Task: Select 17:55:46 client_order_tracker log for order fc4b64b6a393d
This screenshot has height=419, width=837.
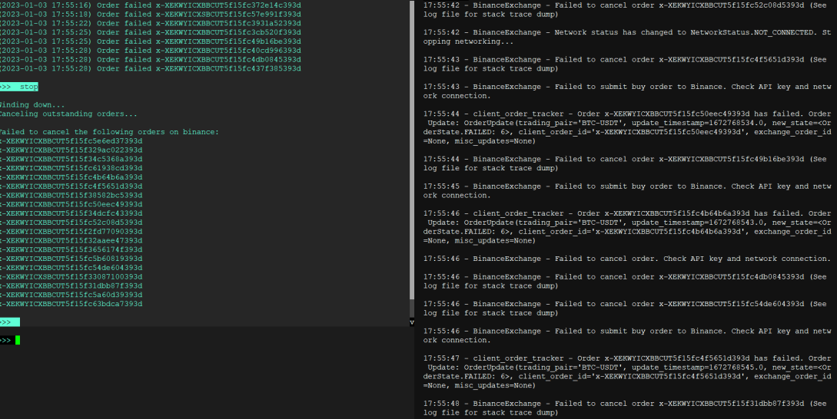Action: 627,227
